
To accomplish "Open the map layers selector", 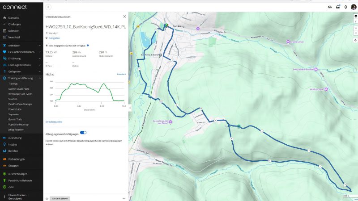I will [355, 16].
